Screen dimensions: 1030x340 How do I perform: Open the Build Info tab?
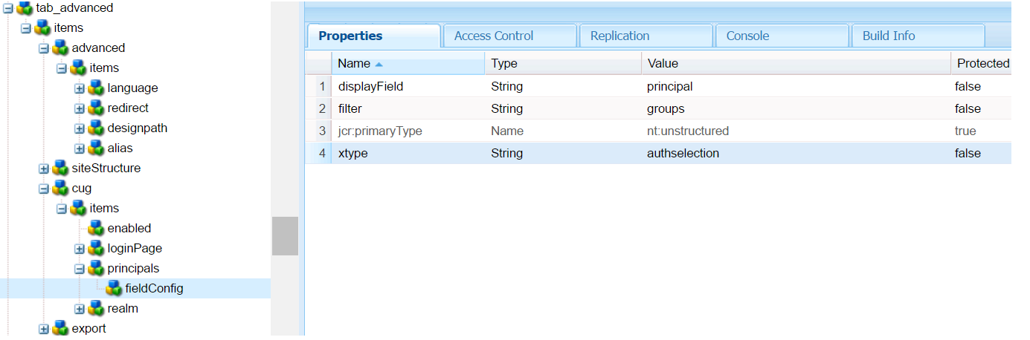889,36
